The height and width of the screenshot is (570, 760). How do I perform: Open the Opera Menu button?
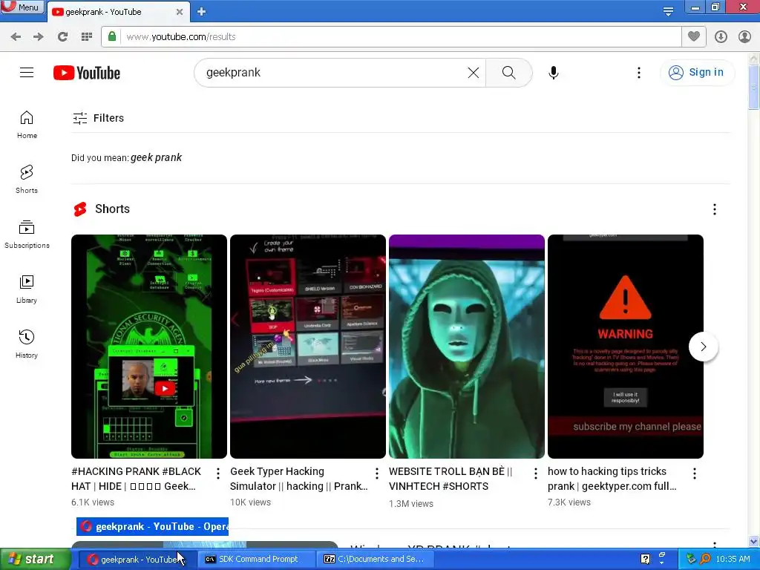coord(22,7)
